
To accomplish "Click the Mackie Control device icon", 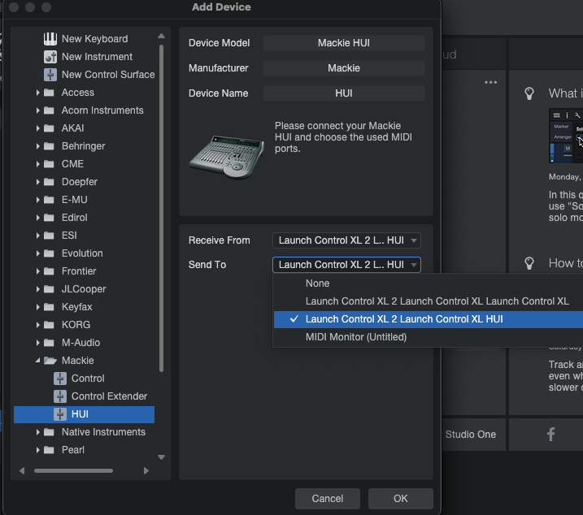I will click(60, 379).
